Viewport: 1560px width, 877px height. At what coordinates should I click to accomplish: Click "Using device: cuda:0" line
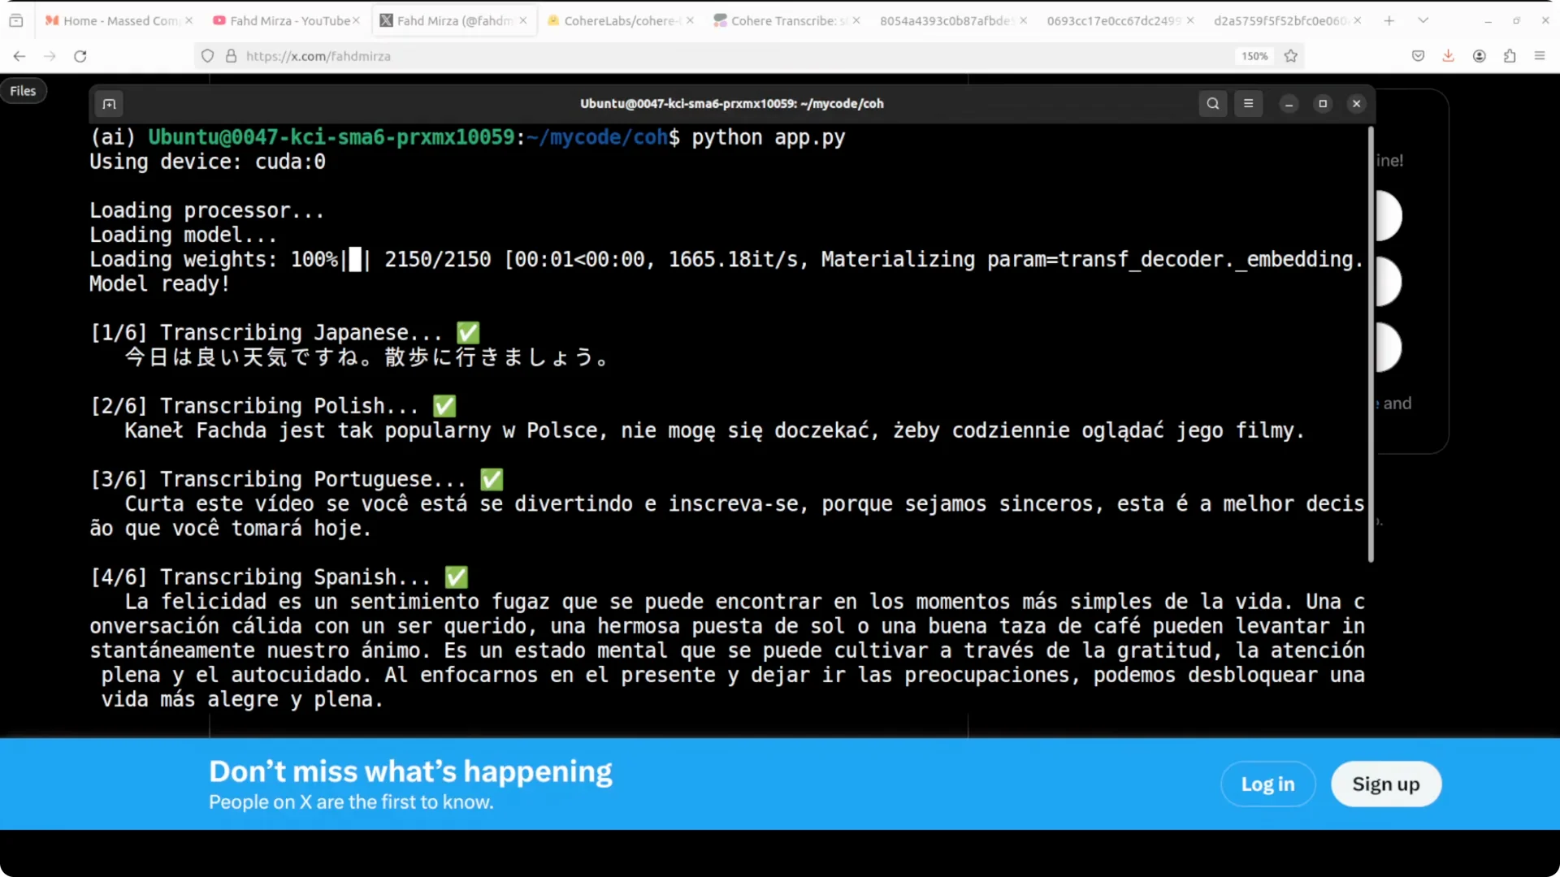pyautogui.click(x=207, y=162)
